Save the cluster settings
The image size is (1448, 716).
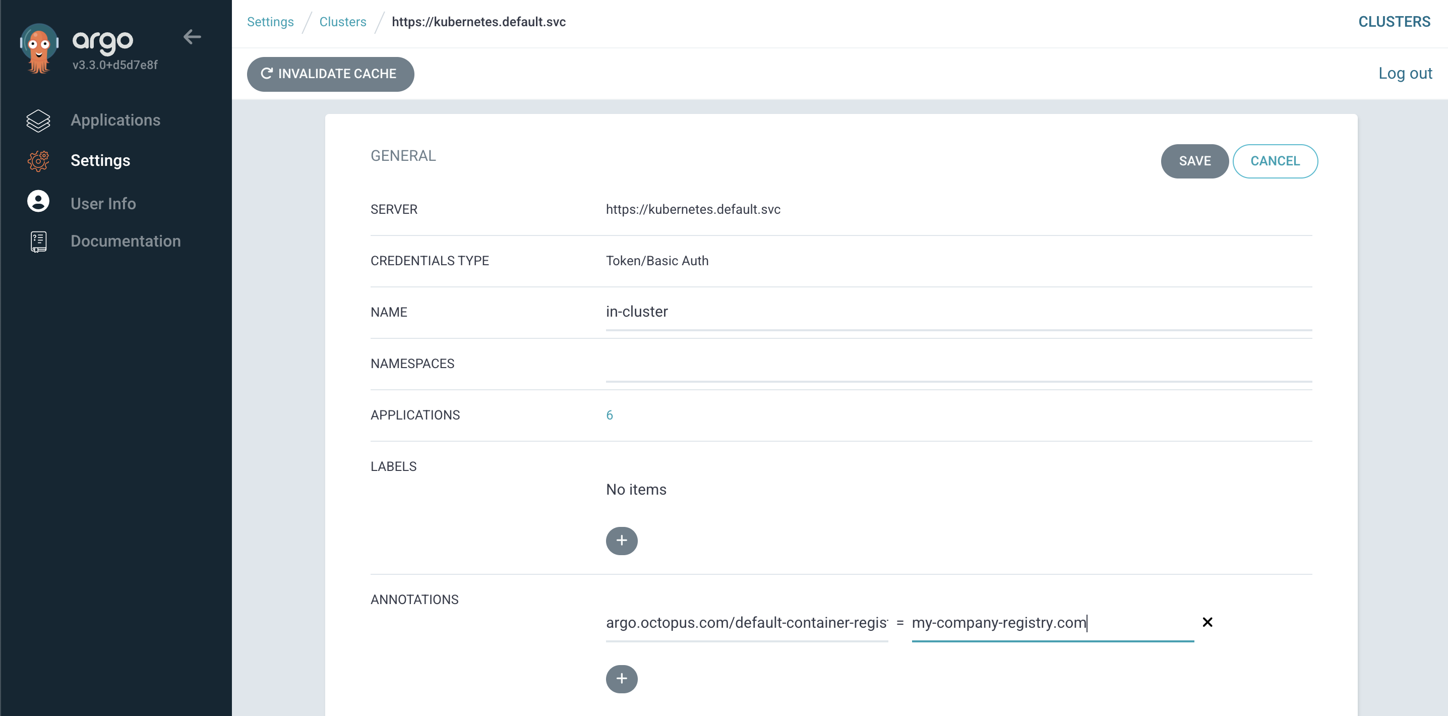click(1194, 161)
